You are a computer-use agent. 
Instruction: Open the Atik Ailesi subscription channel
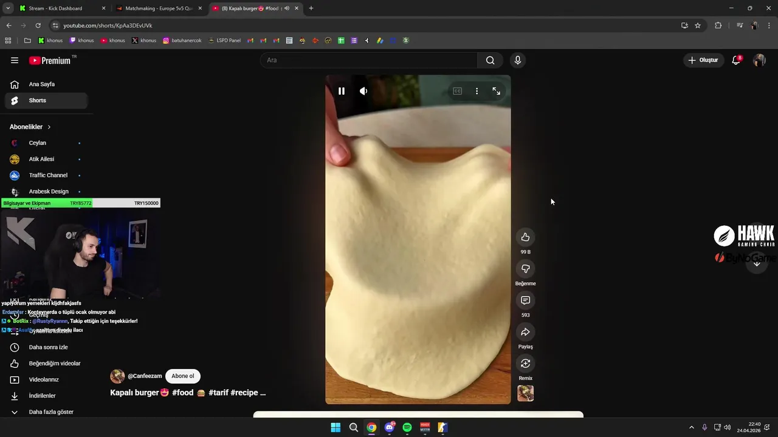(x=46, y=159)
